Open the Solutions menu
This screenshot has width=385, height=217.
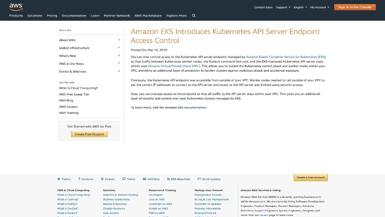[35, 15]
